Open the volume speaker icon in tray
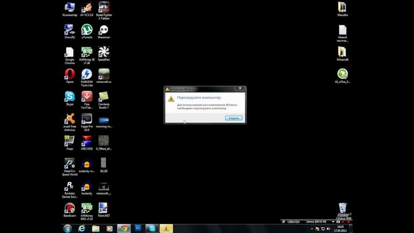The image size is (414, 233). (329, 229)
